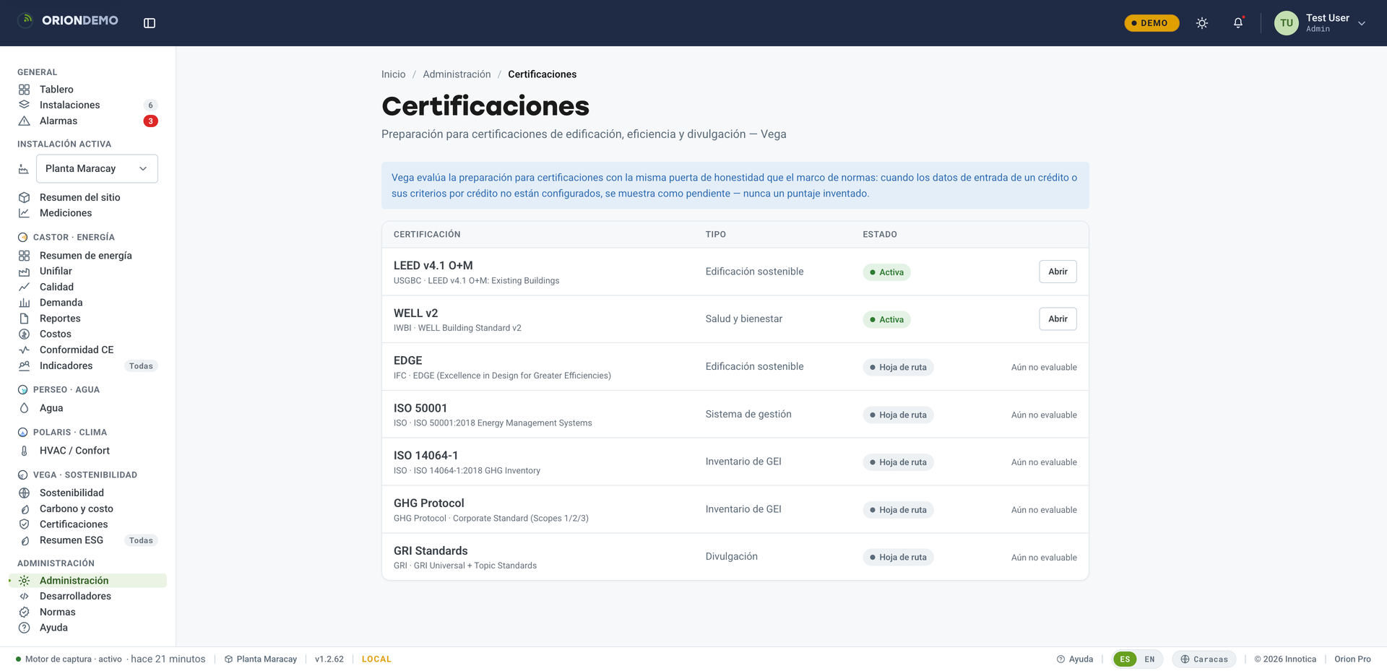Click the Orion logo icon
Image resolution: width=1387 pixels, height=671 pixels.
click(x=26, y=20)
